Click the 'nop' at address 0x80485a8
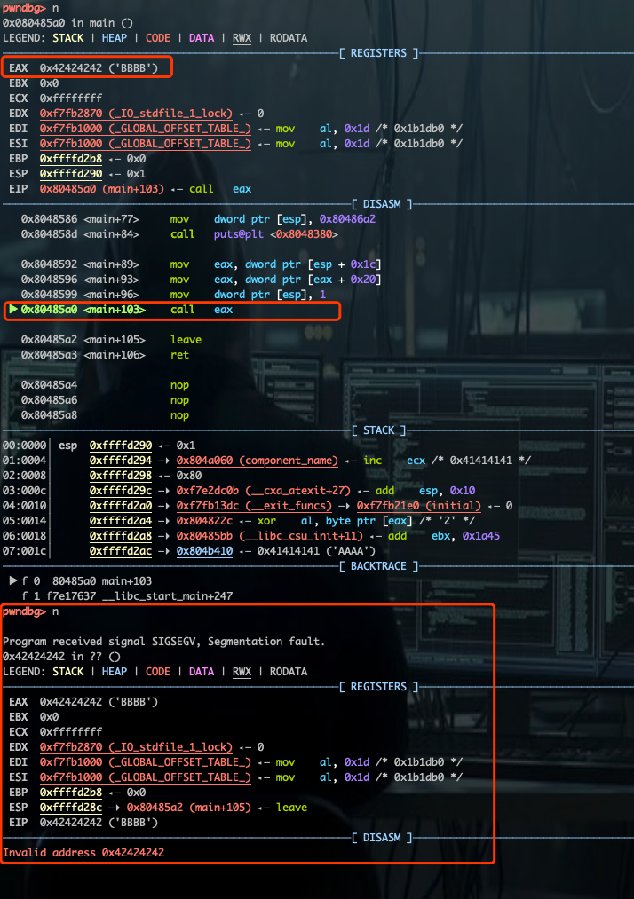Image resolution: width=634 pixels, height=899 pixels. tap(179, 415)
